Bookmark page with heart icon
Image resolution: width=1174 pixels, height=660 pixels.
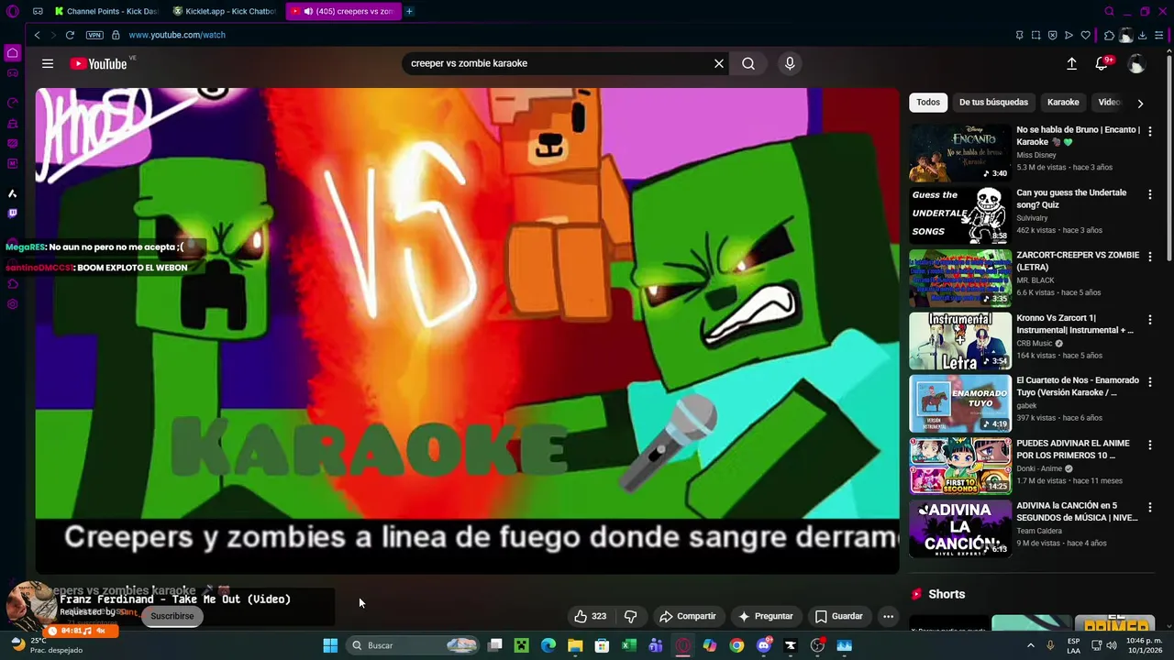pyautogui.click(x=1085, y=35)
